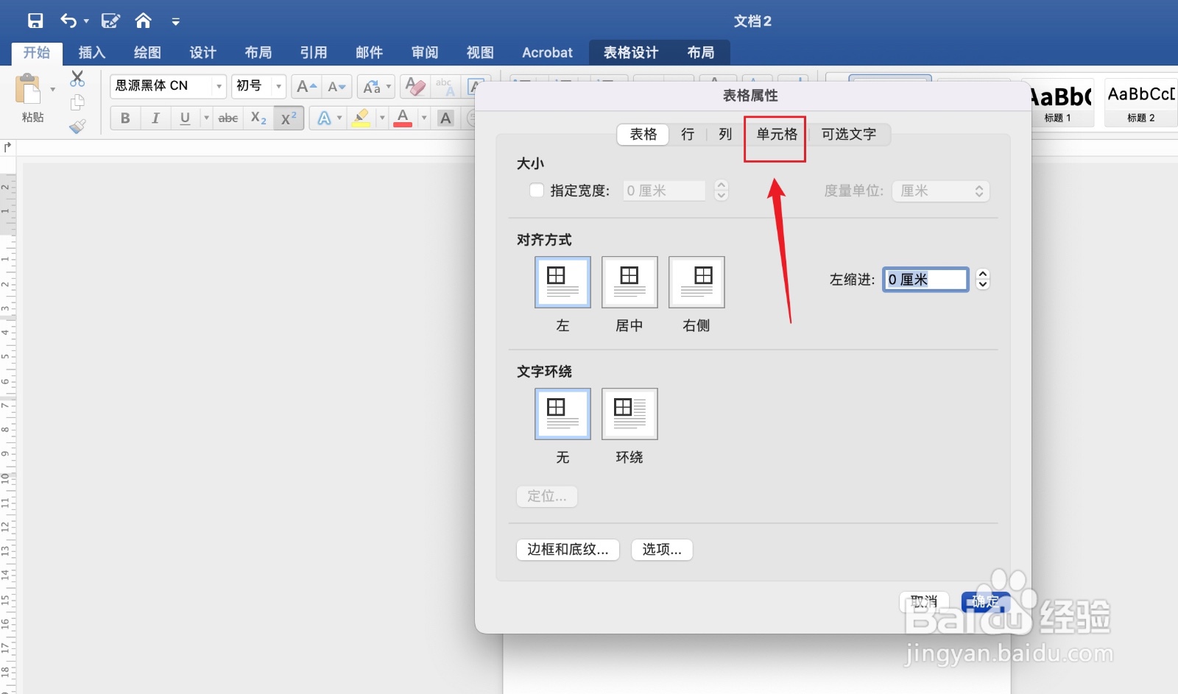Open the underline style dropdown arrow
This screenshot has width=1178, height=694.
click(x=206, y=118)
